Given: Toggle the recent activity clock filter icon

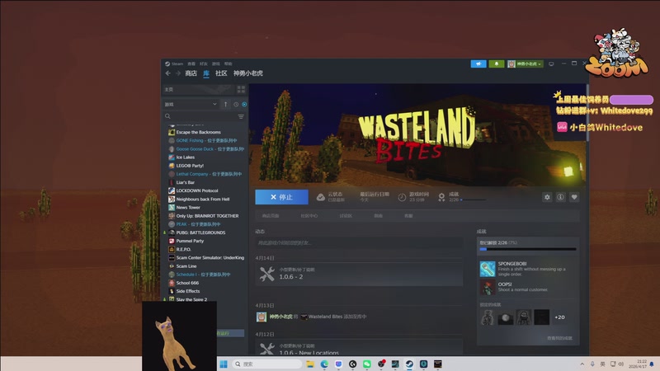Looking at the screenshot, I should (x=236, y=105).
